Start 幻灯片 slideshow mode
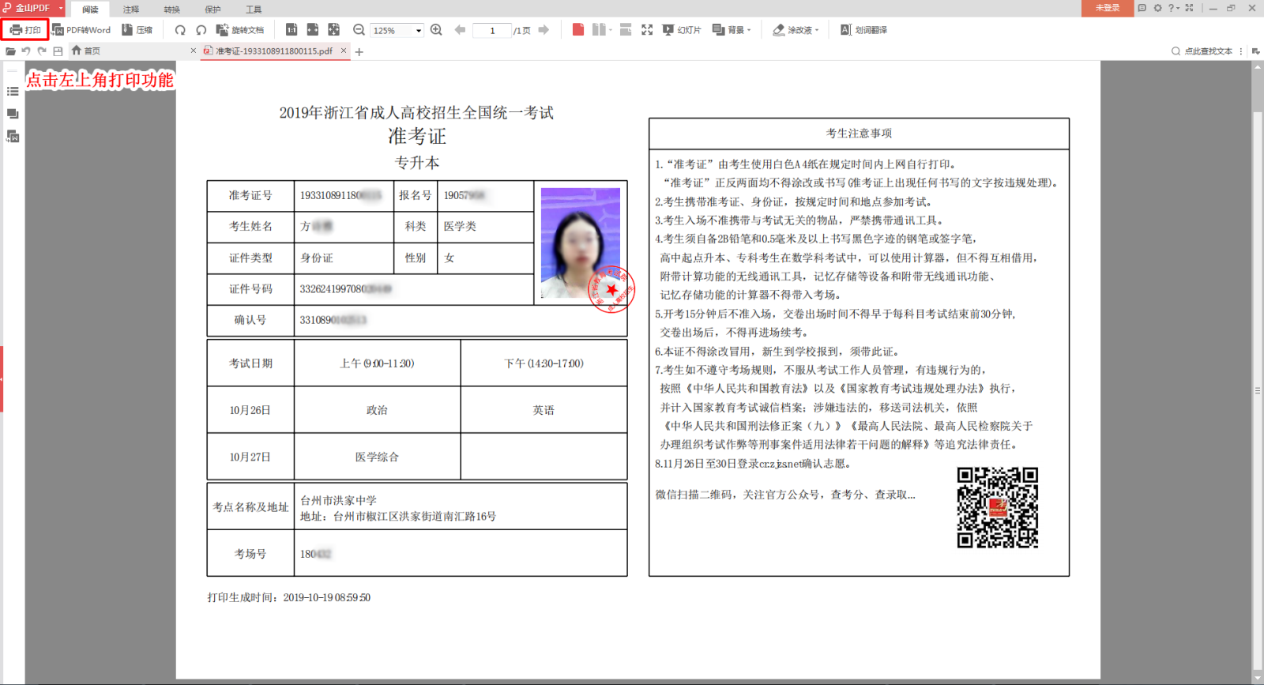Viewport: 1264px width, 685px height. point(682,30)
